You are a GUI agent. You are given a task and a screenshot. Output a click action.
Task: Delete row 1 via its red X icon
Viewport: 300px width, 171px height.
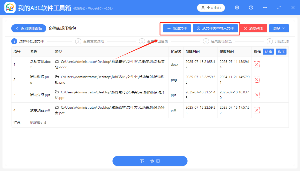point(256,64)
